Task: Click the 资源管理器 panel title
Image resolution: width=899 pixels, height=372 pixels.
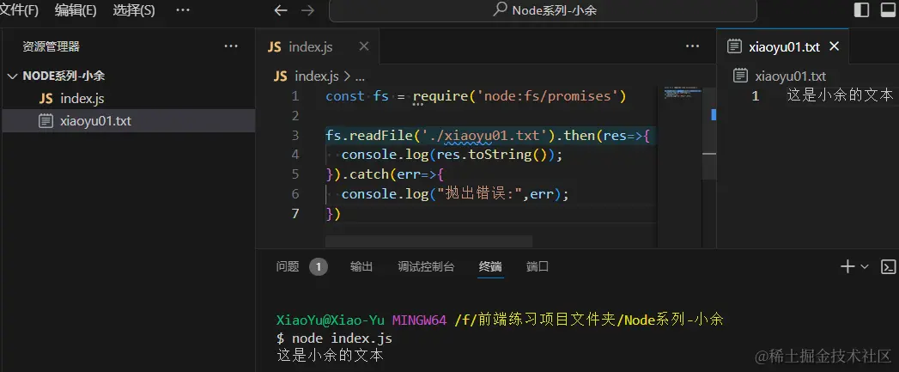Action: [51, 47]
